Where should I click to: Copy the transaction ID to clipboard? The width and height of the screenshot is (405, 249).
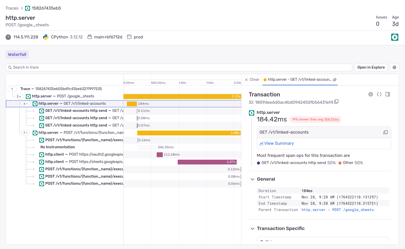(336, 102)
